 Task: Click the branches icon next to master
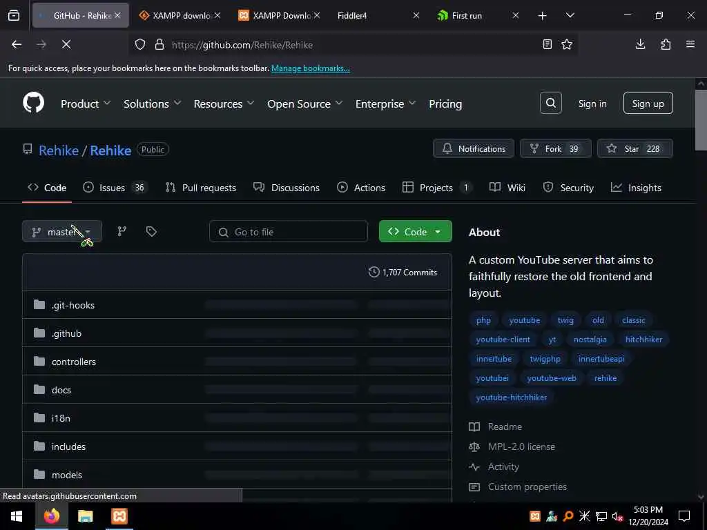tap(122, 231)
